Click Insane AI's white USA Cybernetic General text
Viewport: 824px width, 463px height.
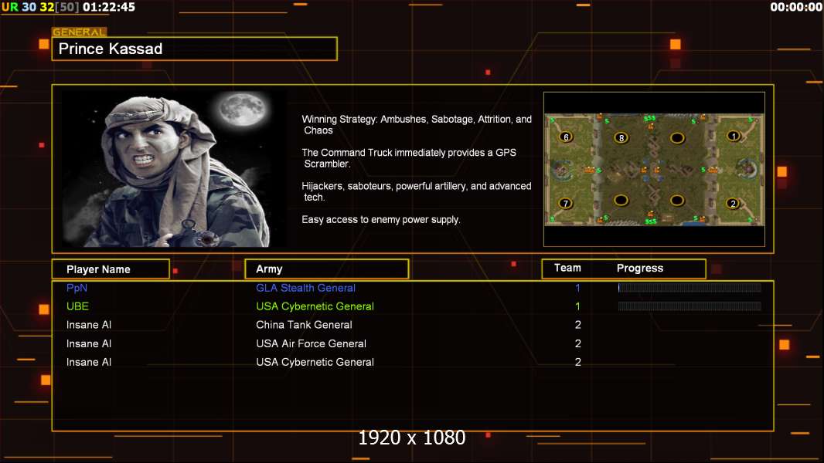[315, 362]
